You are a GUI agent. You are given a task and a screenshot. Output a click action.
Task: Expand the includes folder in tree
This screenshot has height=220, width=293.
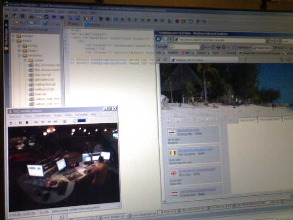13,35
